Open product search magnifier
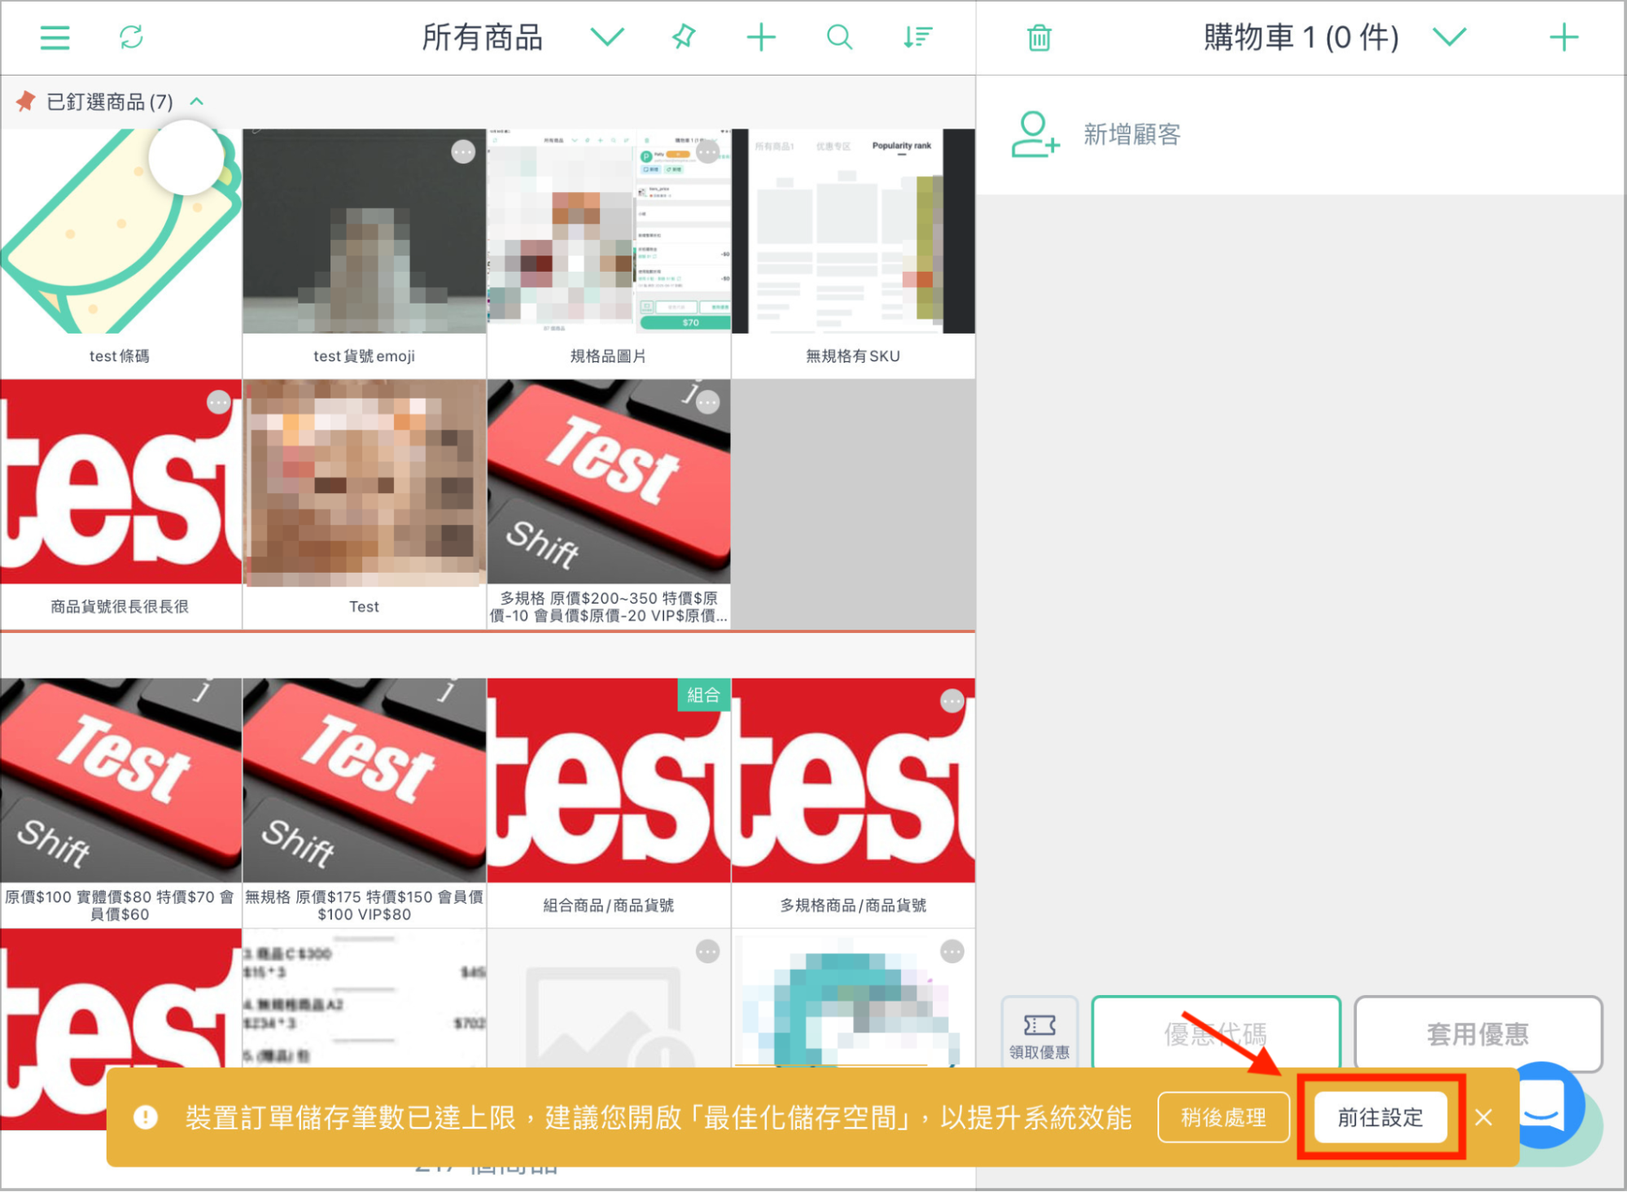The height and width of the screenshot is (1192, 1627). (839, 37)
